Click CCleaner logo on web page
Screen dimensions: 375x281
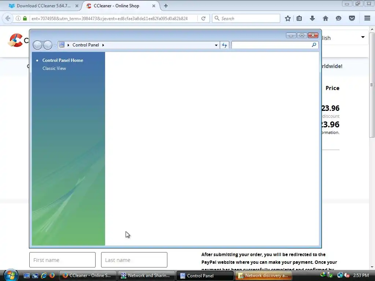pyautogui.click(x=18, y=40)
